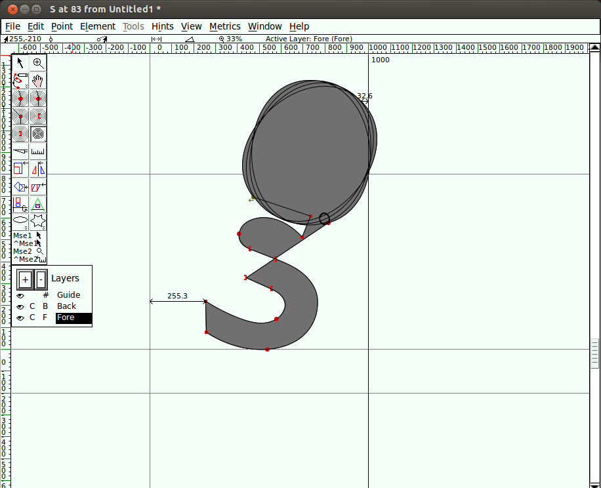Select the Knife cutting tool
Screen dimensions: 601x488
[20, 152]
